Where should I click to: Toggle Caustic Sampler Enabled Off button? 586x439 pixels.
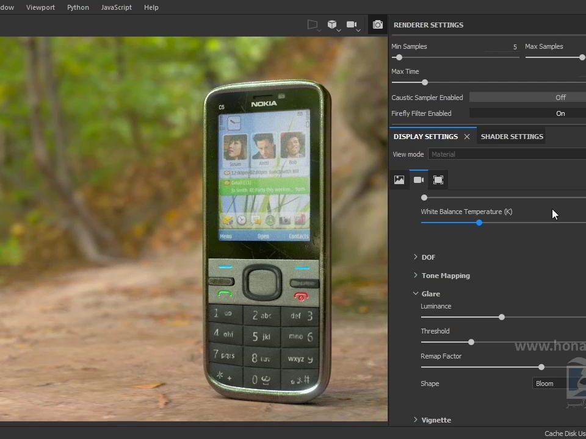[x=527, y=98]
